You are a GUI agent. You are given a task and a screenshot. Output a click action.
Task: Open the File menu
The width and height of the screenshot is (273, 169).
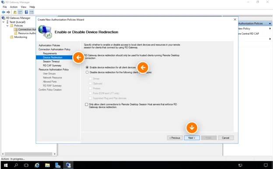coord(5,7)
